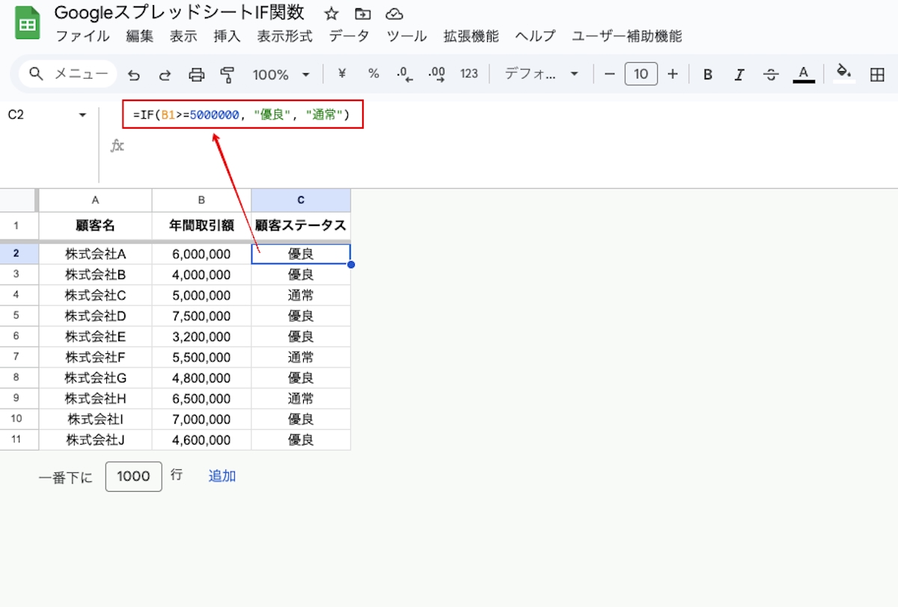Image resolution: width=898 pixels, height=607 pixels.
Task: Open the 表示 menu
Action: pos(183,36)
